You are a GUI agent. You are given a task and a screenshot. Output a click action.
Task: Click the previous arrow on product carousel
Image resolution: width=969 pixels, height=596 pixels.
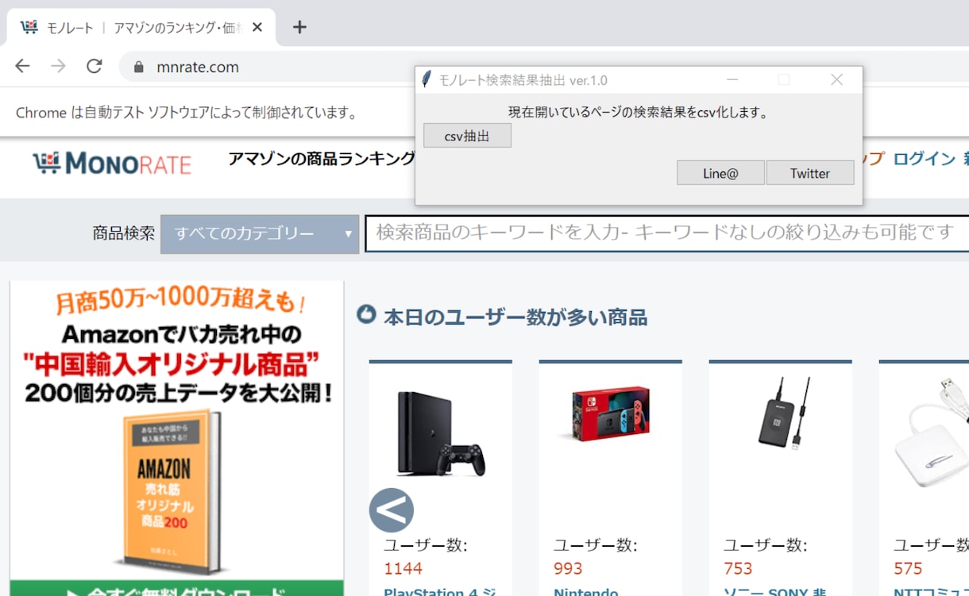click(x=392, y=510)
